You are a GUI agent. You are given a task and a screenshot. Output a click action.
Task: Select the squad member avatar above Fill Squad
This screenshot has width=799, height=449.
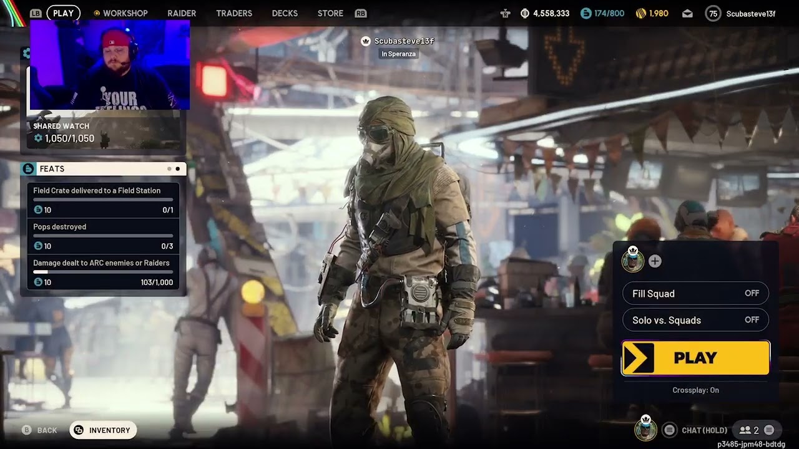[x=632, y=260]
